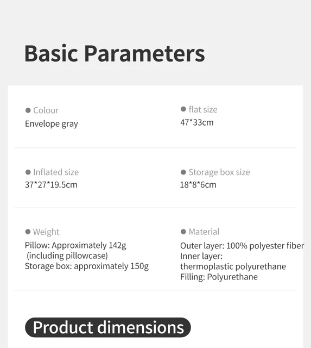This screenshot has width=311, height=348.
Task: Click the Storage box: approximately 150g text
Action: click(x=87, y=266)
